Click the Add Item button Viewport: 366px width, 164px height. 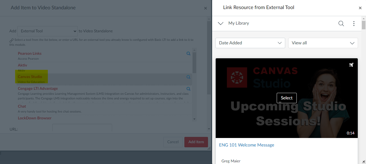(x=196, y=142)
